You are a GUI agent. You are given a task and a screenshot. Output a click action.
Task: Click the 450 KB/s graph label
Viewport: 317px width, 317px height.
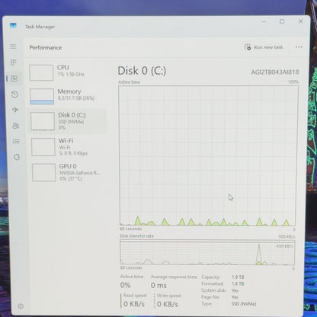284,246
